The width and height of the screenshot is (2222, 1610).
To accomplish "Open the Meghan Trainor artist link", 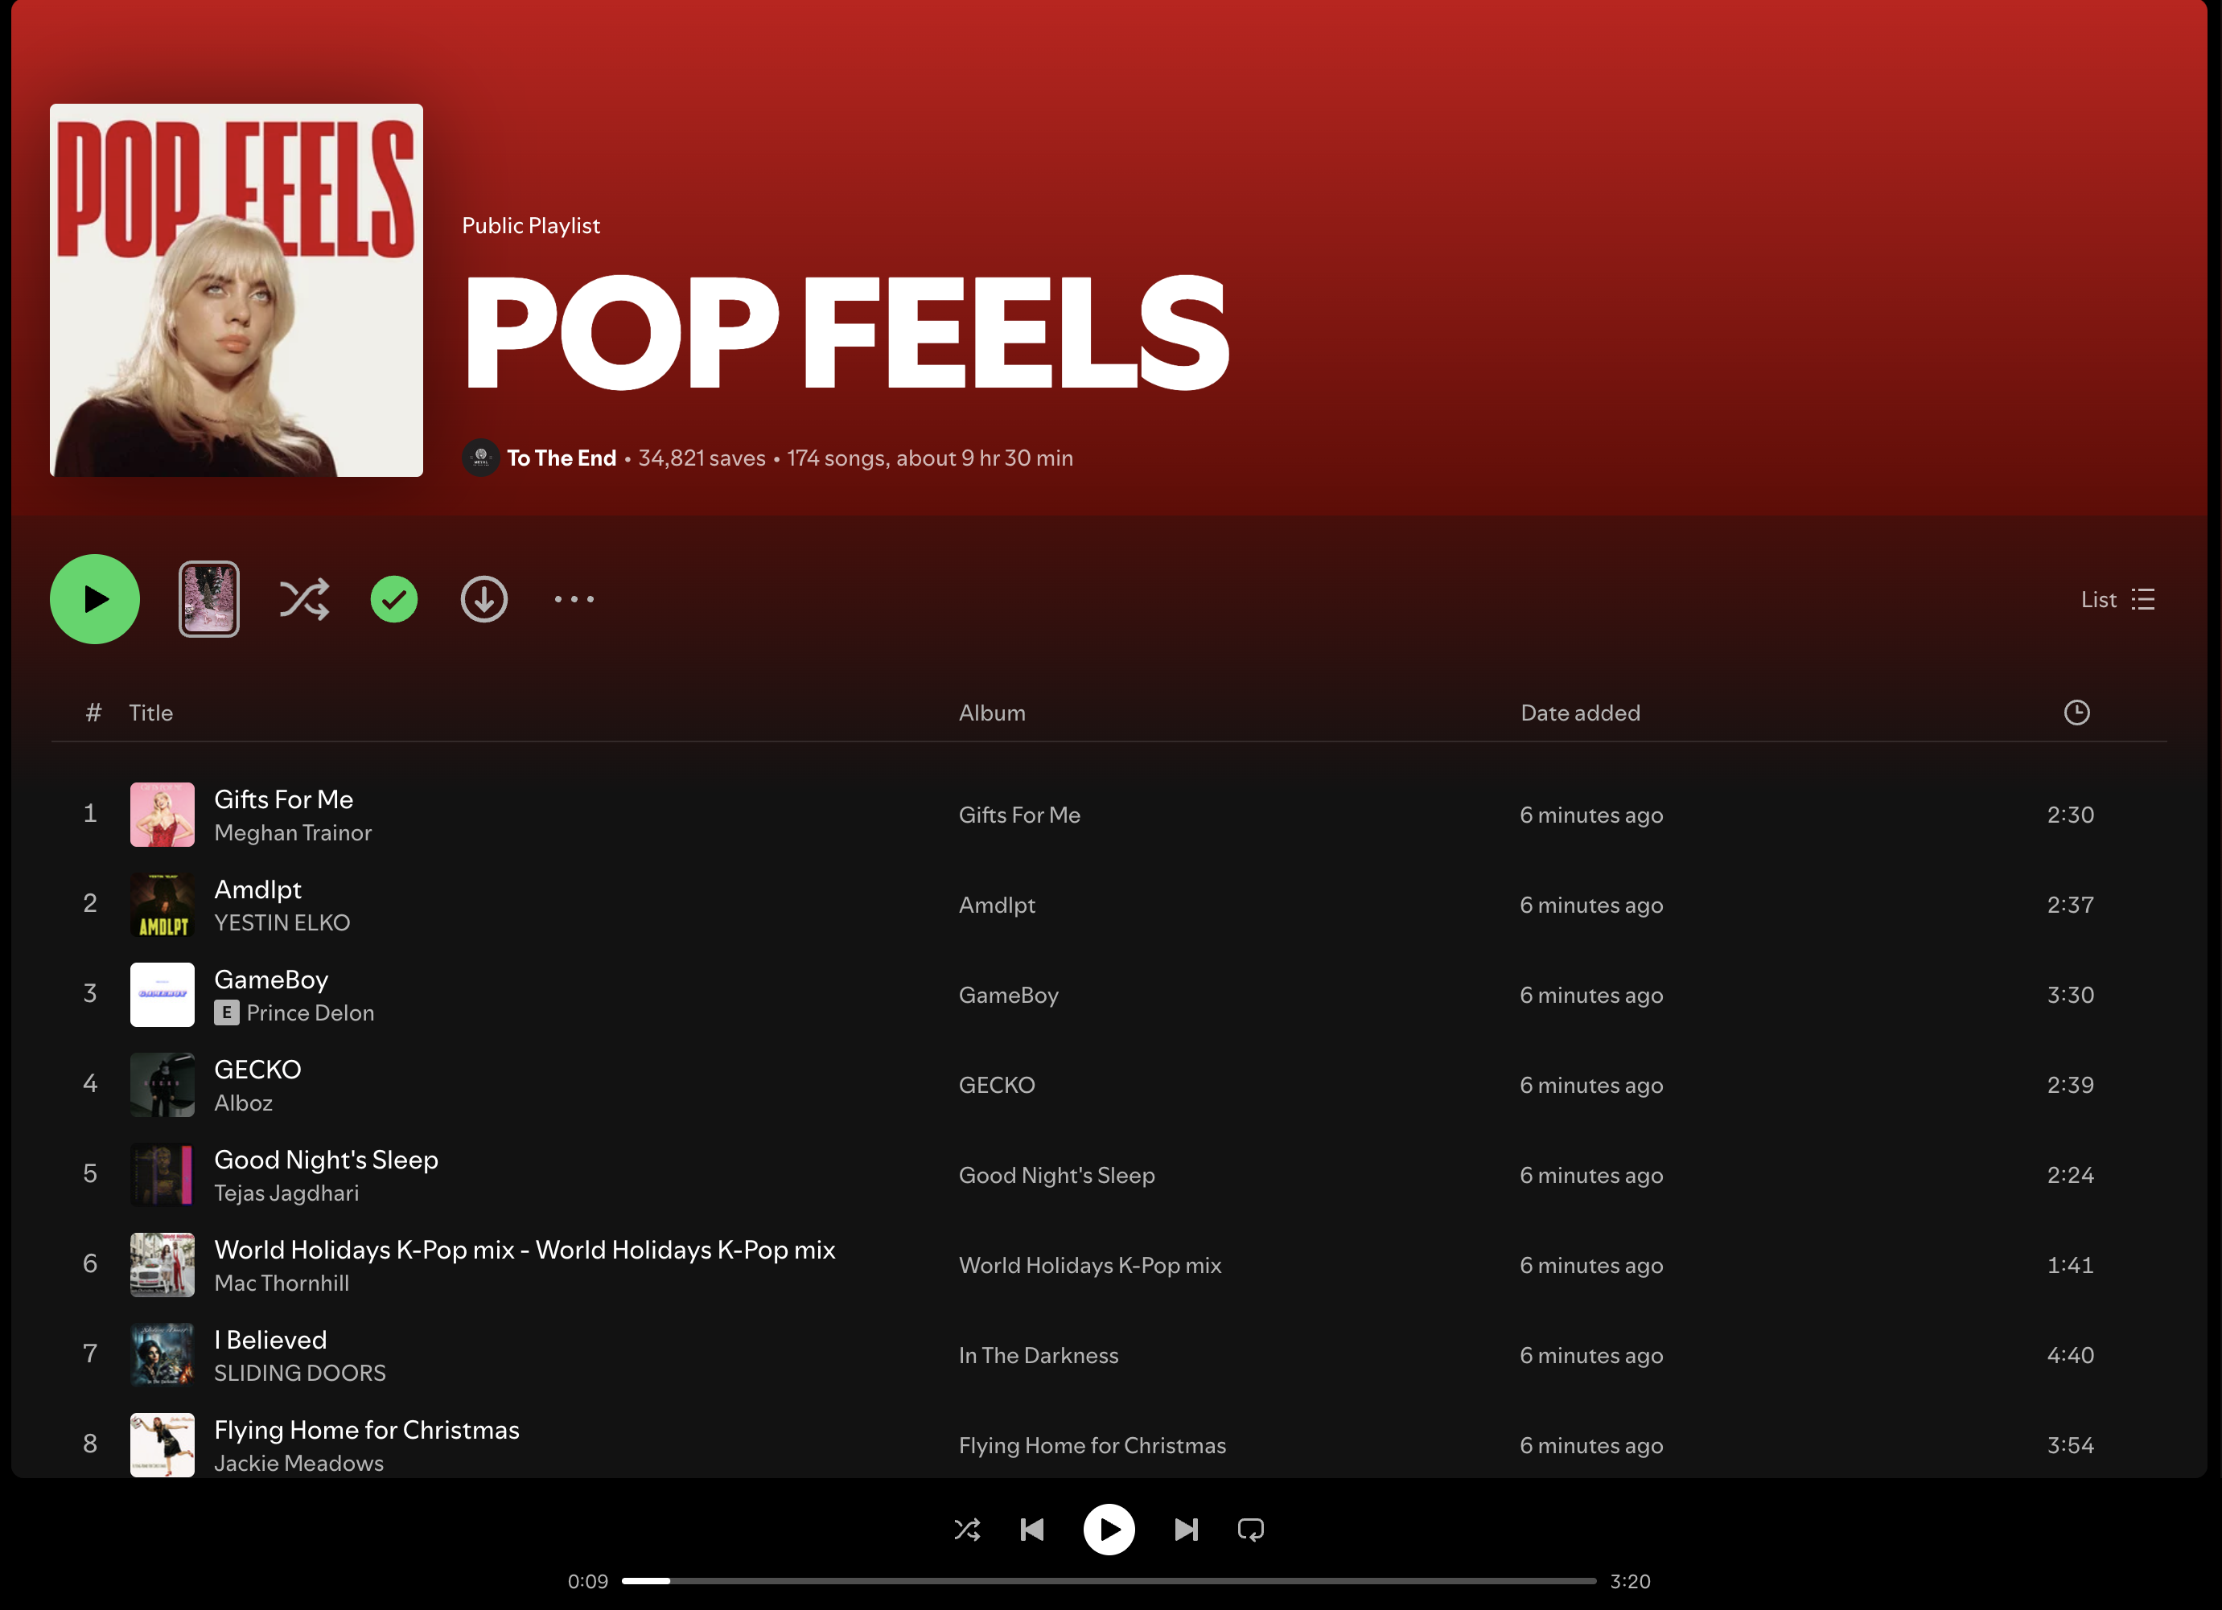I will (293, 833).
